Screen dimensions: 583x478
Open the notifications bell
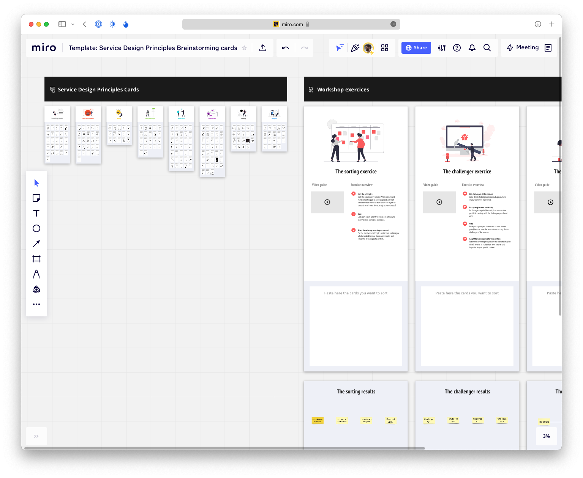472,48
